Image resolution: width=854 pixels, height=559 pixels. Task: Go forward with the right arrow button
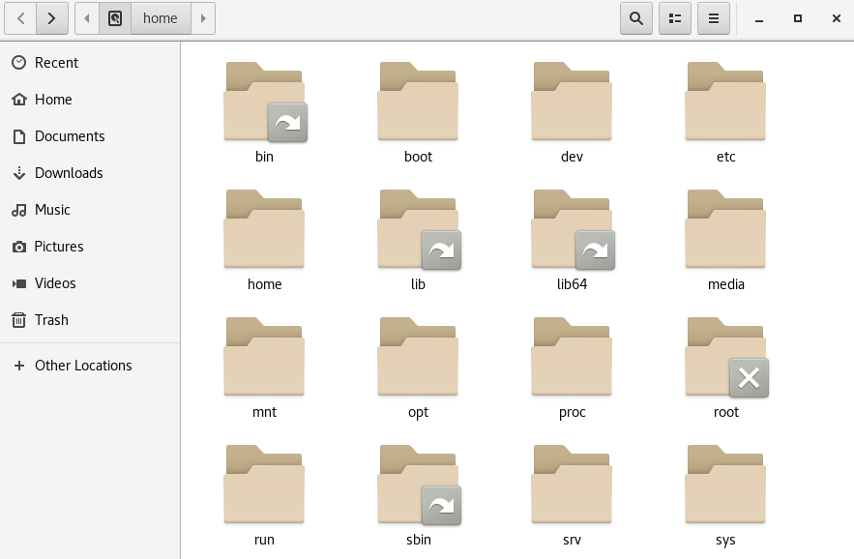[51, 18]
